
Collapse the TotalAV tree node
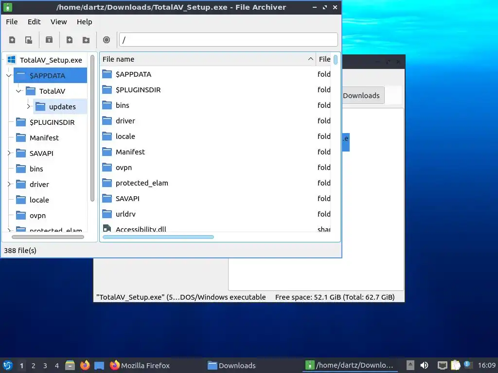[x=19, y=91]
